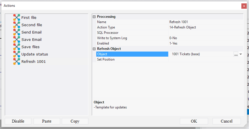Click the Copy button

click(x=75, y=121)
